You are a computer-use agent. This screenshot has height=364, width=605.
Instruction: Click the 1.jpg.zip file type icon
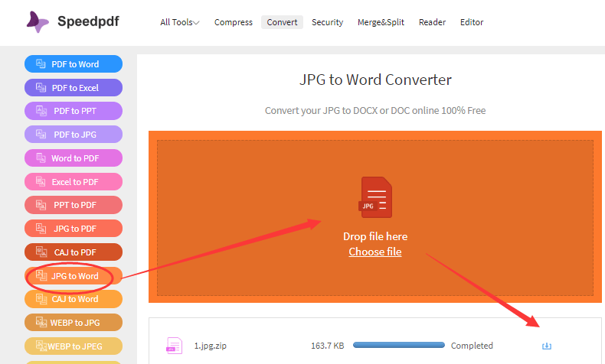(174, 346)
